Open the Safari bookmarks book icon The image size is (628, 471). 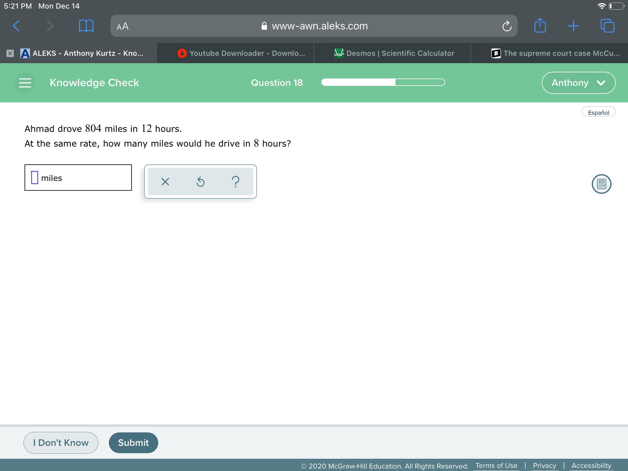point(86,26)
